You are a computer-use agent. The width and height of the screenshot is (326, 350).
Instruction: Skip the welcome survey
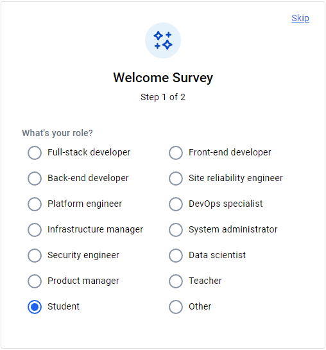pyautogui.click(x=300, y=18)
